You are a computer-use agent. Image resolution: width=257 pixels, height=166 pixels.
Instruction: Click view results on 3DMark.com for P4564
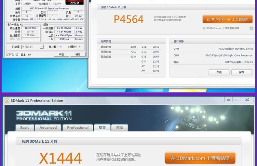[227, 19]
